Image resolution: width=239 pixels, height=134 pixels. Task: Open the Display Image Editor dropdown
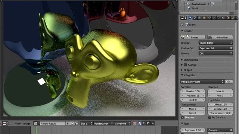click(x=216, y=43)
